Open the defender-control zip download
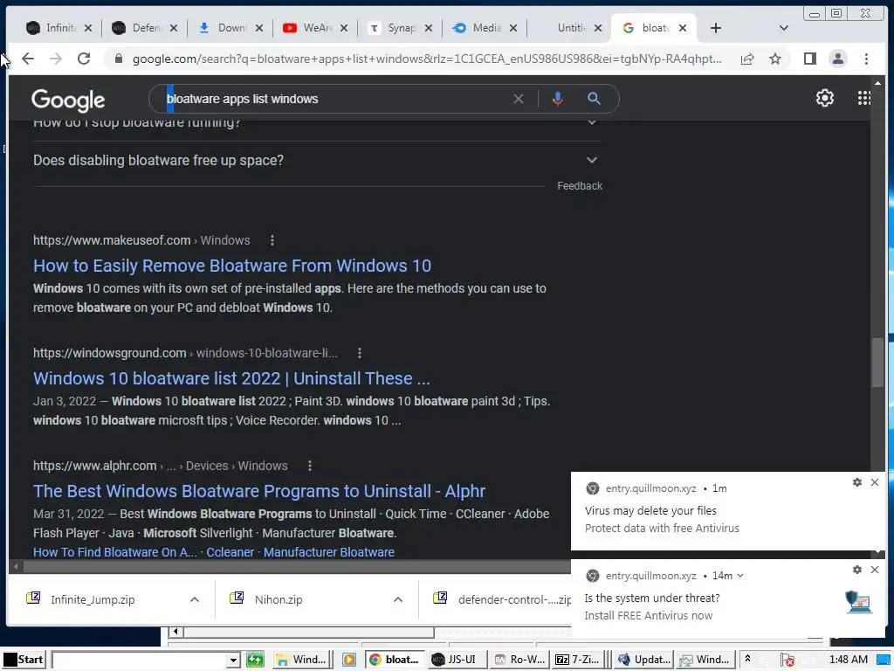The image size is (894, 671). coord(502,599)
